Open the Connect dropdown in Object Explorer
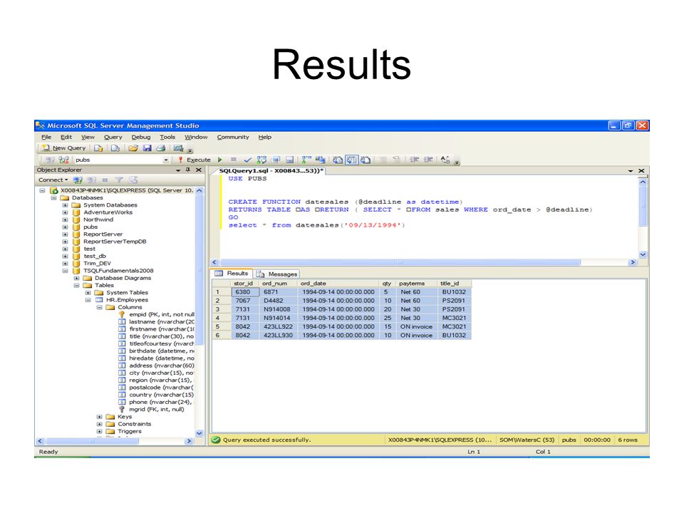The height and width of the screenshot is (513, 684). [x=53, y=180]
